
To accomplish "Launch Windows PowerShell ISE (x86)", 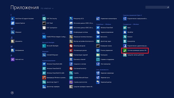I will tap(53, 73).
